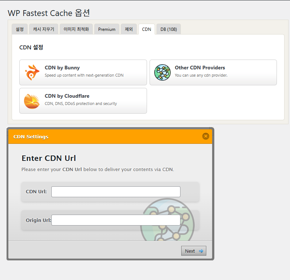
Task: Click the Bunny rabbit logo icon
Action: (31, 72)
